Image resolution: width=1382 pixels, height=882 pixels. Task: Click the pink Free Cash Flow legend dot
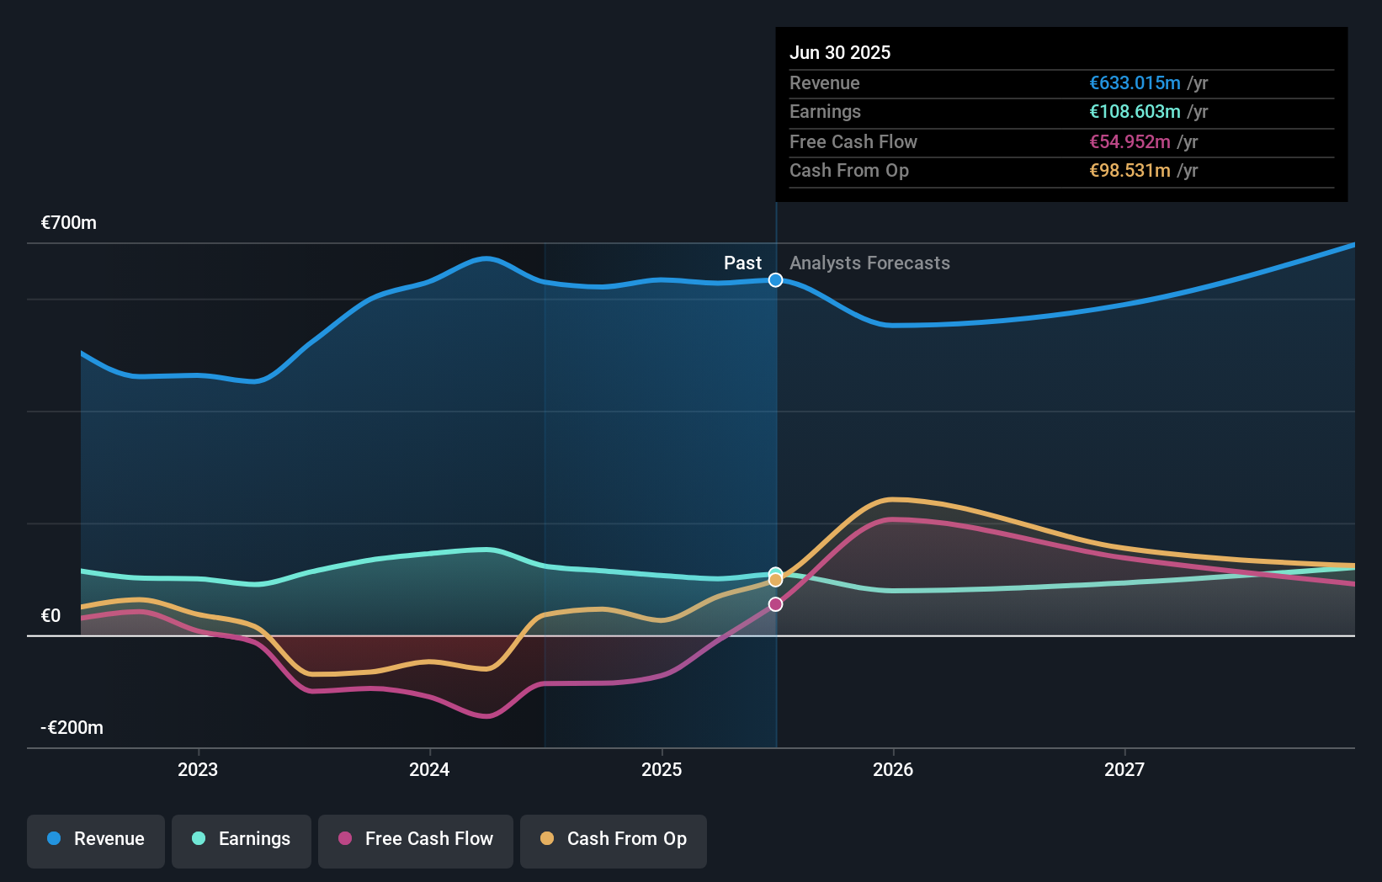[345, 839]
